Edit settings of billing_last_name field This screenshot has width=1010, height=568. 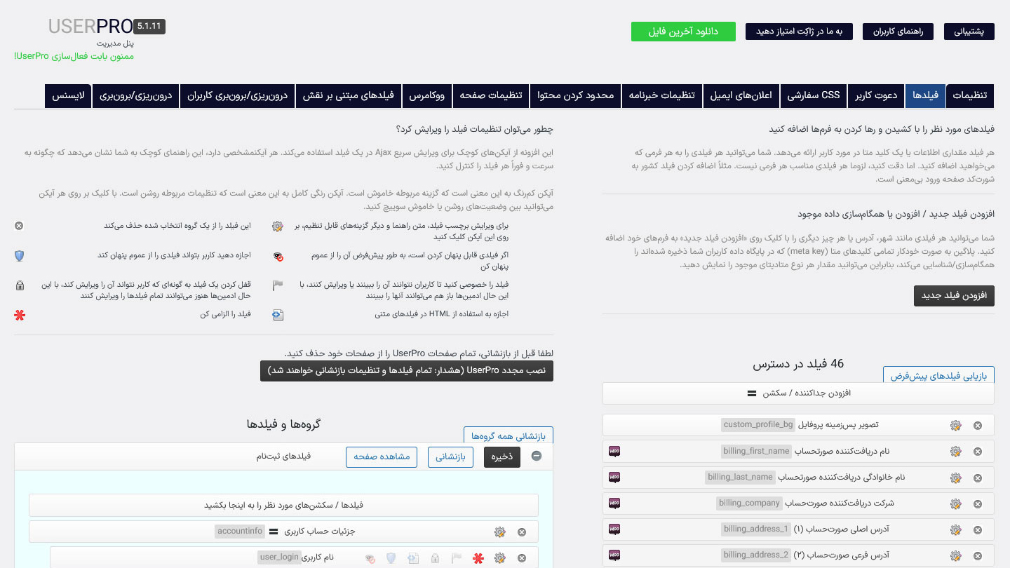tap(955, 478)
